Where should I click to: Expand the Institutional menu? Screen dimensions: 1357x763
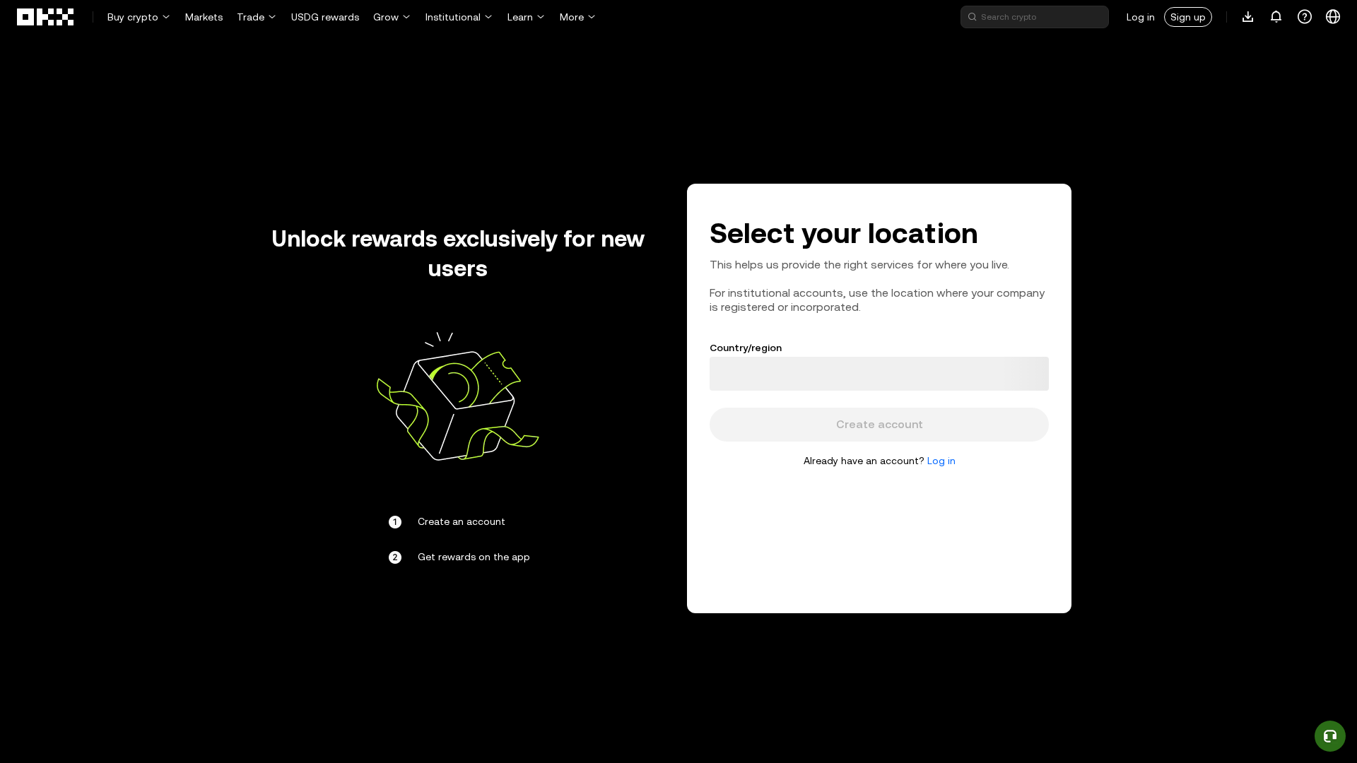point(459,17)
